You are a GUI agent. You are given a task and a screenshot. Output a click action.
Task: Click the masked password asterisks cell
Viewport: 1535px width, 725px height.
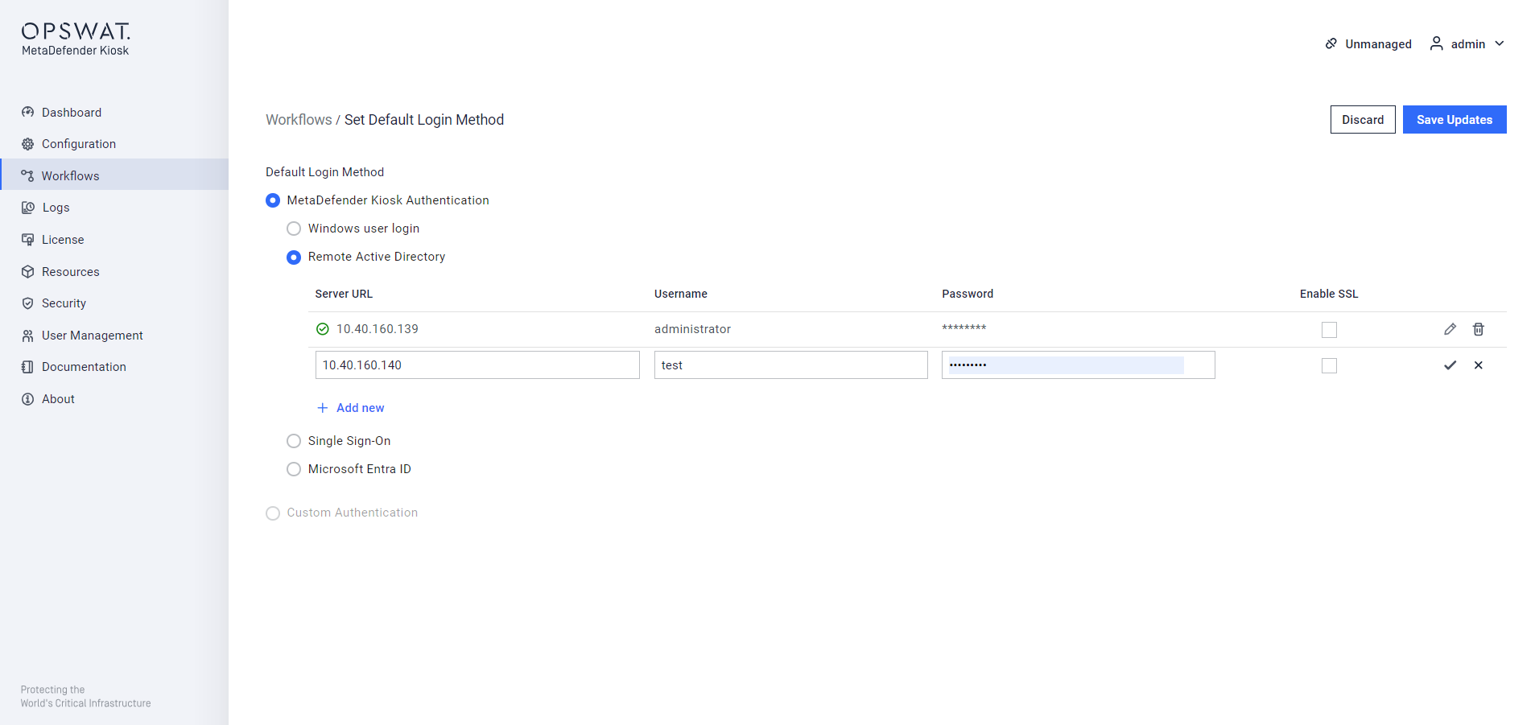(x=964, y=327)
